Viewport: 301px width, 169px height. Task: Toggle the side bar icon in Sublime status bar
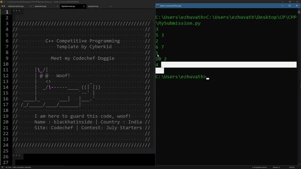(2, 167)
